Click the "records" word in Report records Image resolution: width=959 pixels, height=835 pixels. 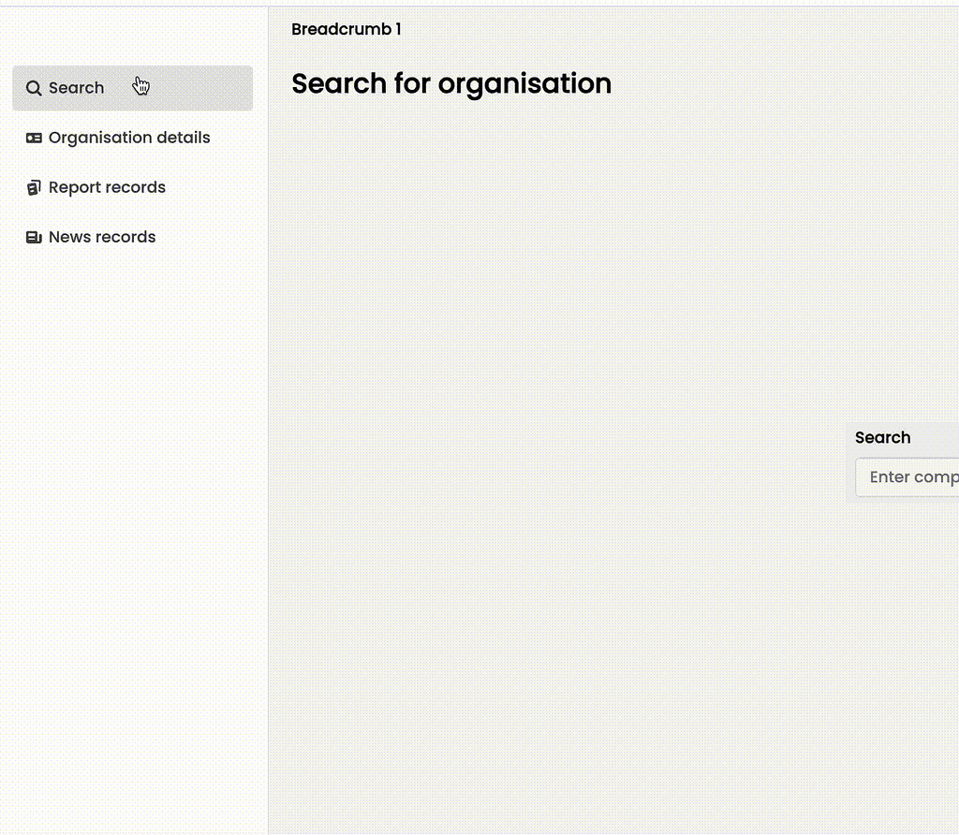[x=135, y=187]
